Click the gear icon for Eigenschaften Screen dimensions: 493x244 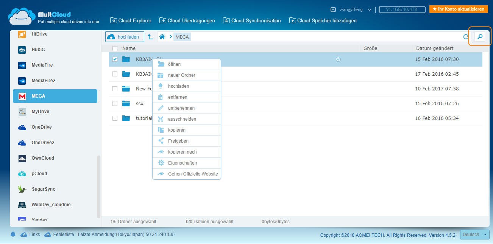(161, 163)
